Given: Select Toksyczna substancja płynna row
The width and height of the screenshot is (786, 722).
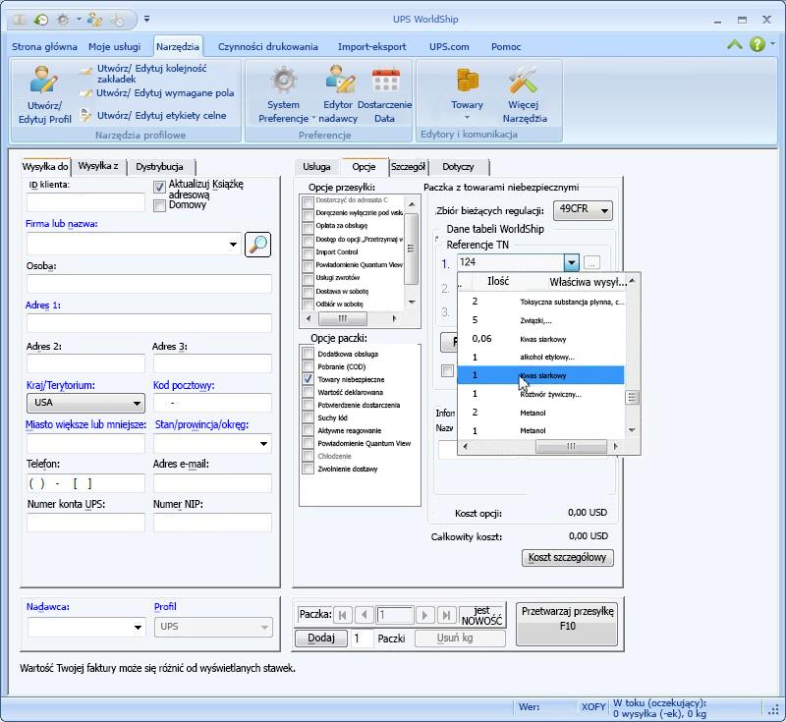Looking at the screenshot, I should point(541,302).
